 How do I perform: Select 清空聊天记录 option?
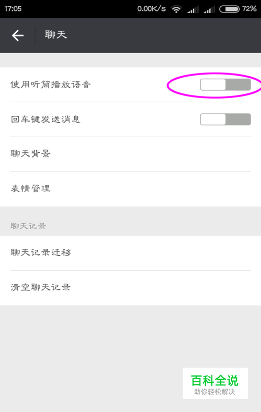click(130, 288)
